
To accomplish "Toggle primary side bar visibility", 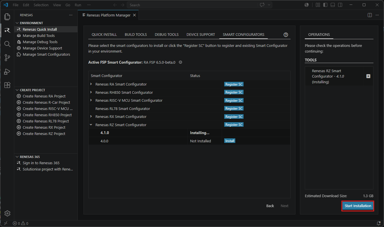I will pos(325,5).
